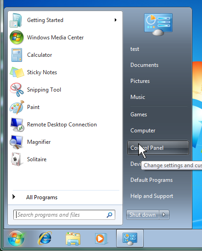Image resolution: width=202 pixels, height=251 pixels.
Task: Open Windows Media Center icon
Action: (x=17, y=38)
